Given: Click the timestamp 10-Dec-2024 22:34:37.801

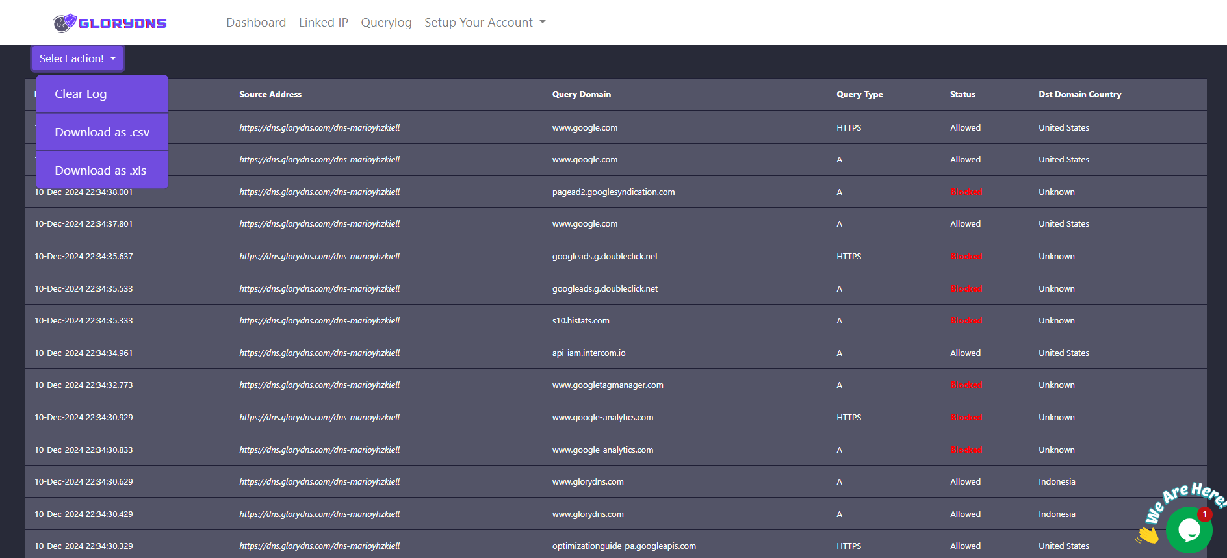Looking at the screenshot, I should coord(84,223).
